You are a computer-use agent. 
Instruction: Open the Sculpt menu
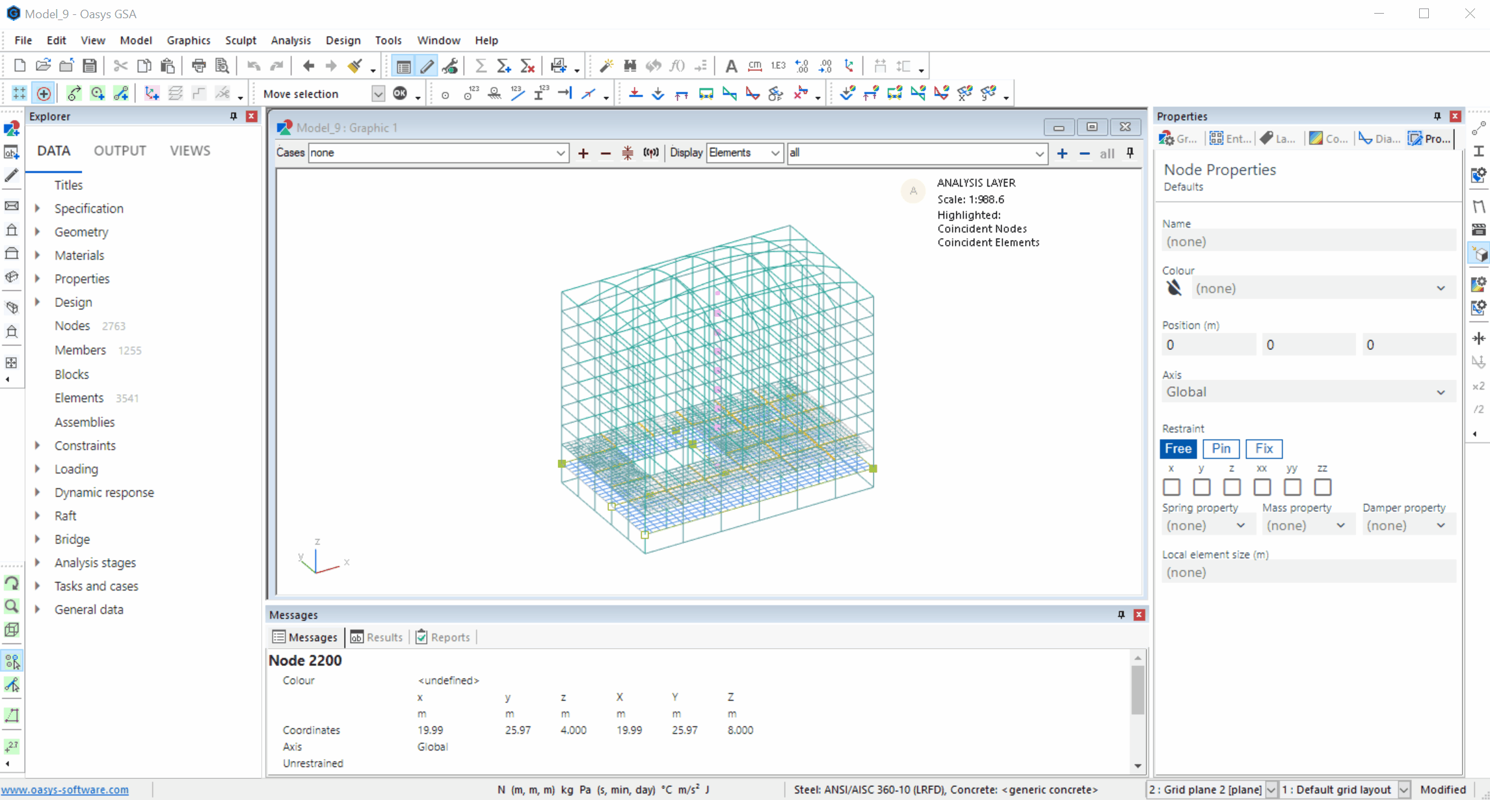(x=240, y=40)
